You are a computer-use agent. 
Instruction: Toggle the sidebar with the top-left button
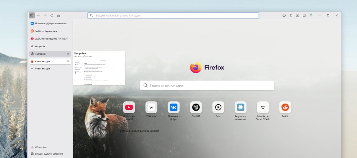[32, 15]
